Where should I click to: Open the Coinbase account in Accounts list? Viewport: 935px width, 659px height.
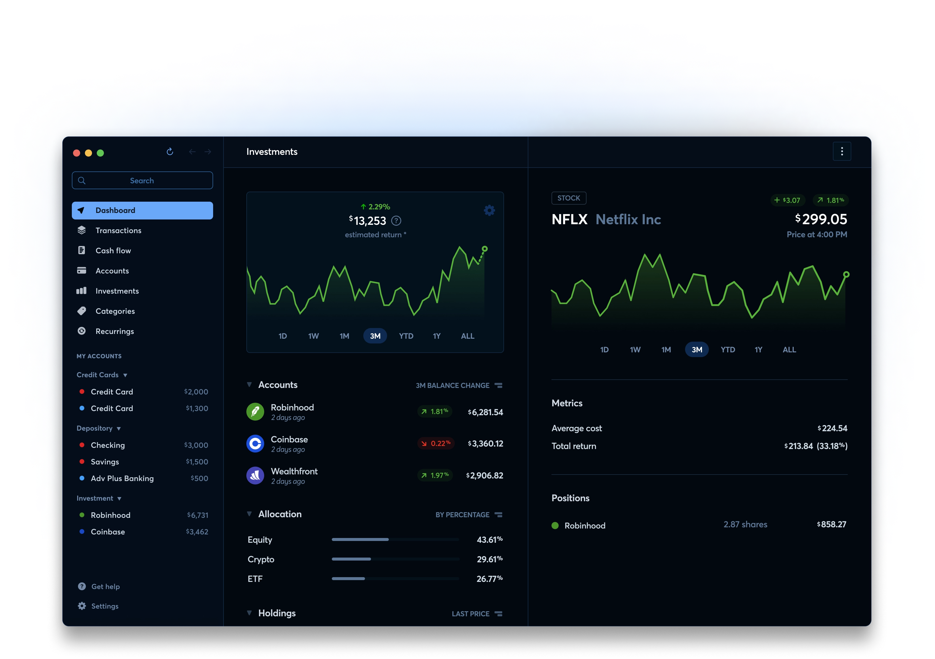tap(375, 443)
